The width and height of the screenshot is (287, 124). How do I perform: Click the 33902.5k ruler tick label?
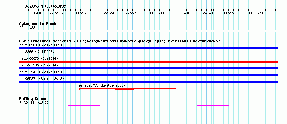255,13
